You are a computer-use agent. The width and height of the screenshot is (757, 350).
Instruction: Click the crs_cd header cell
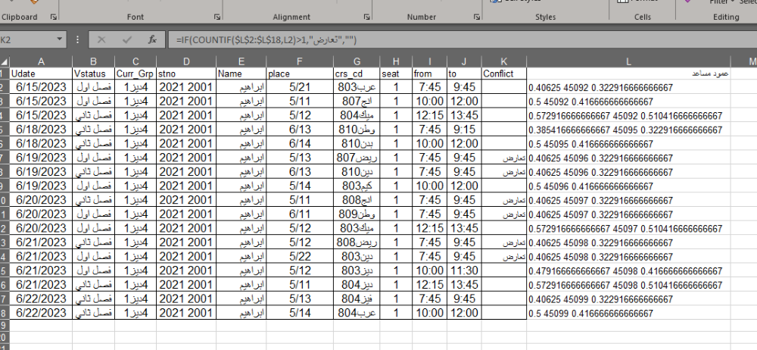click(357, 73)
